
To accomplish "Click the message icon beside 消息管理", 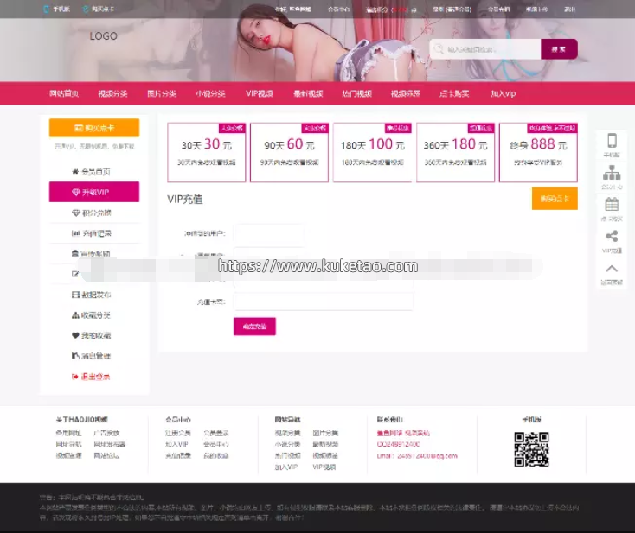I will click(75, 356).
